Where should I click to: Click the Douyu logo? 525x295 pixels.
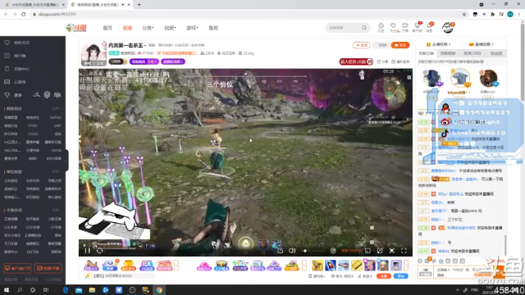[x=76, y=28]
